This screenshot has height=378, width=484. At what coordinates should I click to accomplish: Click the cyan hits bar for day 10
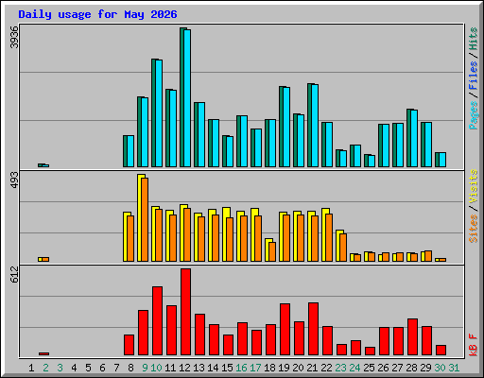(x=159, y=113)
